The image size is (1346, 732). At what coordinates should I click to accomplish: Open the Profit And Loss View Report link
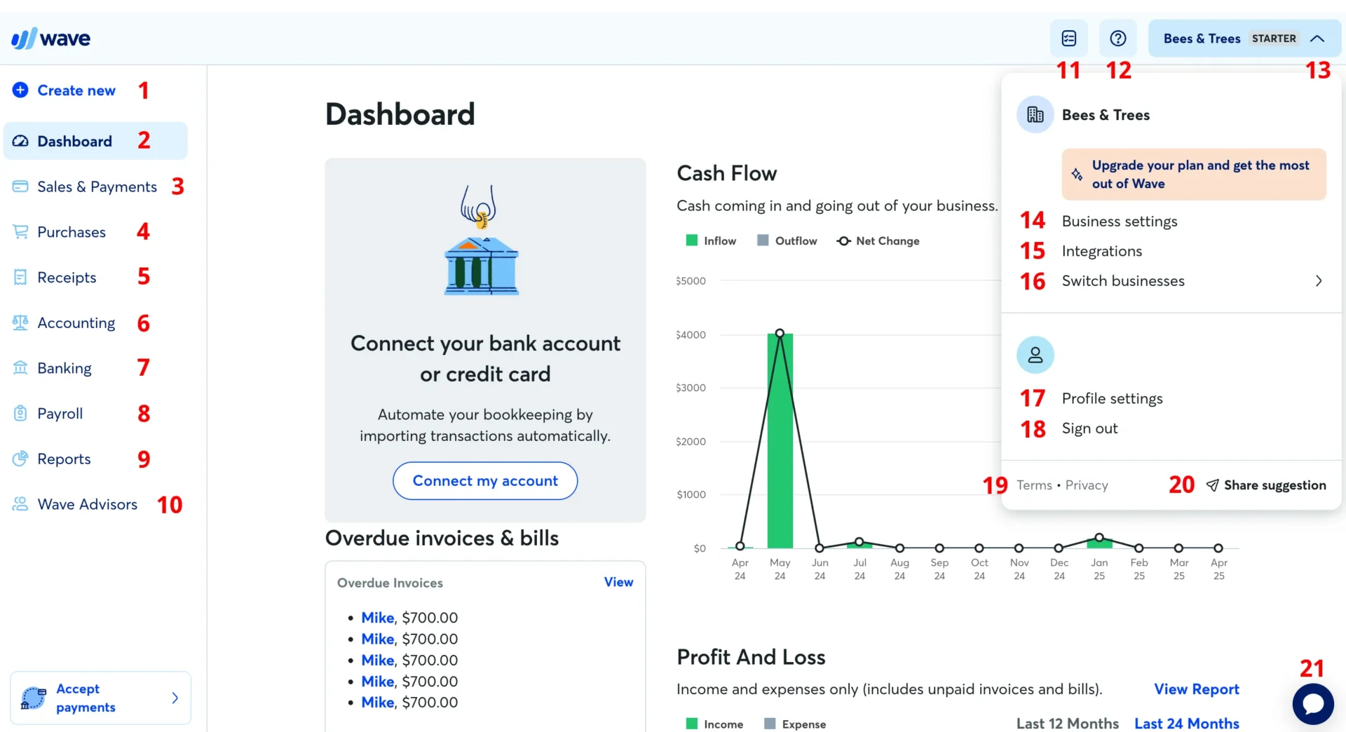[1196, 689]
